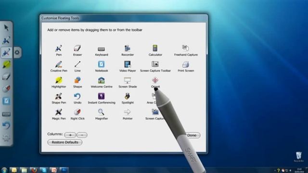Select the active pen on floating toolbar
This screenshot has width=308, height=173.
(x=6, y=52)
